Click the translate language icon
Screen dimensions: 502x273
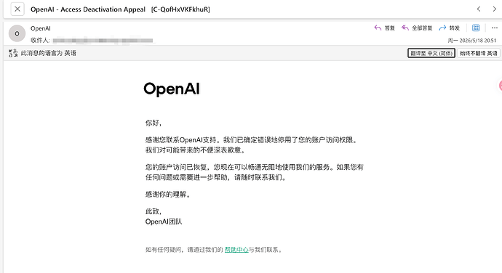13,53
